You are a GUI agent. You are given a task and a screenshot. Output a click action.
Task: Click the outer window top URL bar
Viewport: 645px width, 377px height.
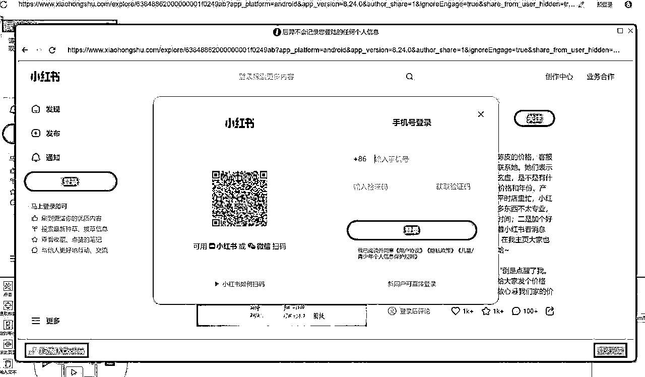point(297,4)
